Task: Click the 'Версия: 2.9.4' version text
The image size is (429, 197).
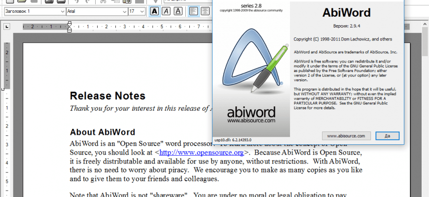Action: pyautogui.click(x=346, y=26)
